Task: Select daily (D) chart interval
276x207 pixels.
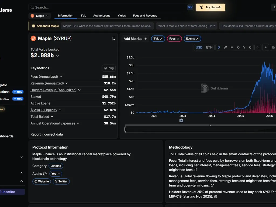Action: click(219, 47)
